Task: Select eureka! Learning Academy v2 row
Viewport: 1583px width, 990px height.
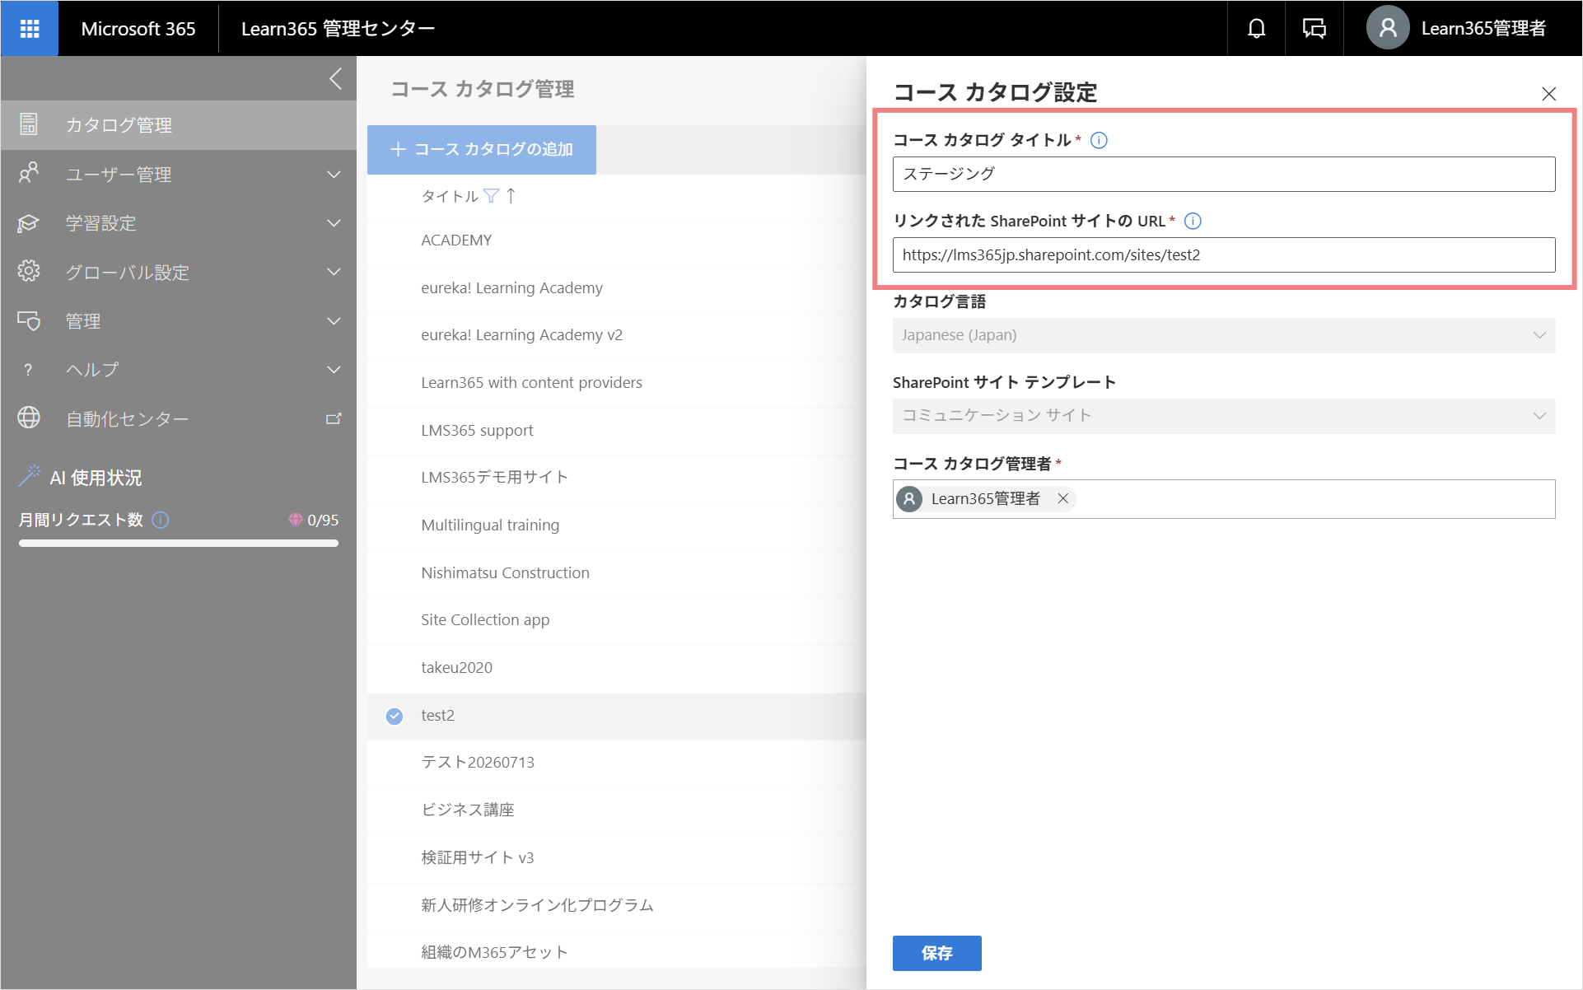Action: [x=617, y=335]
